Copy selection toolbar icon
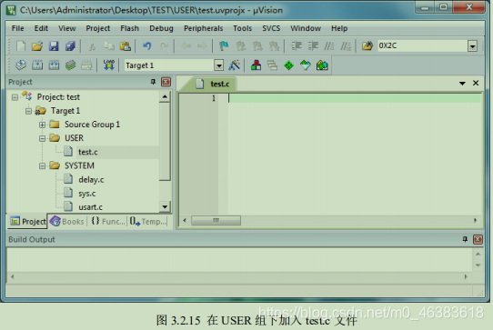 (109, 46)
